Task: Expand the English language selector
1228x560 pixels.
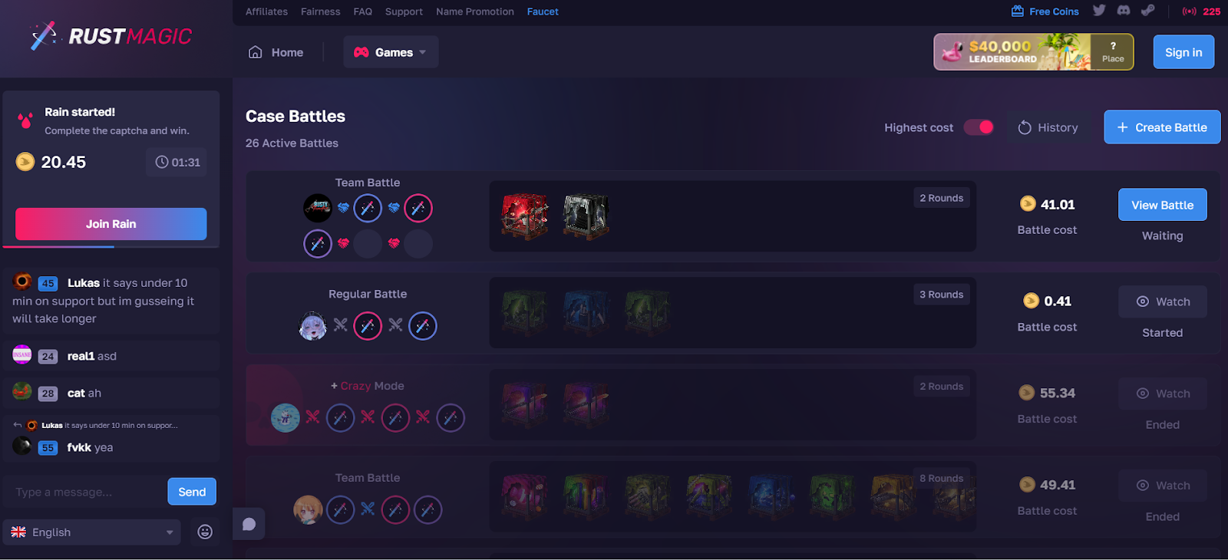Action: click(91, 532)
